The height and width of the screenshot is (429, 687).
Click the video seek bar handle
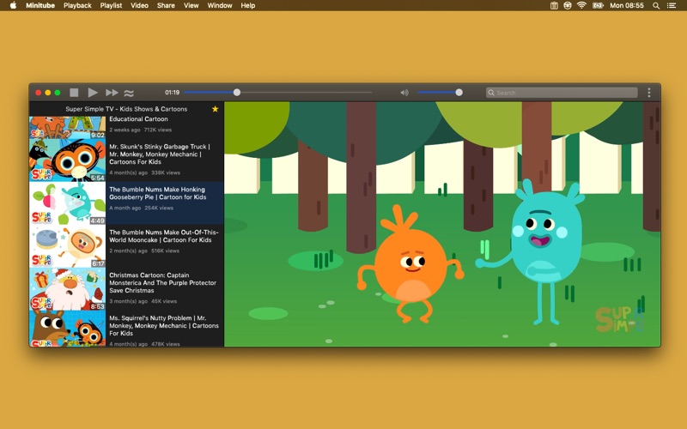[x=237, y=93]
